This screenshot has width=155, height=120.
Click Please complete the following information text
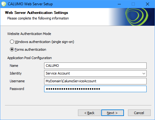38,18
